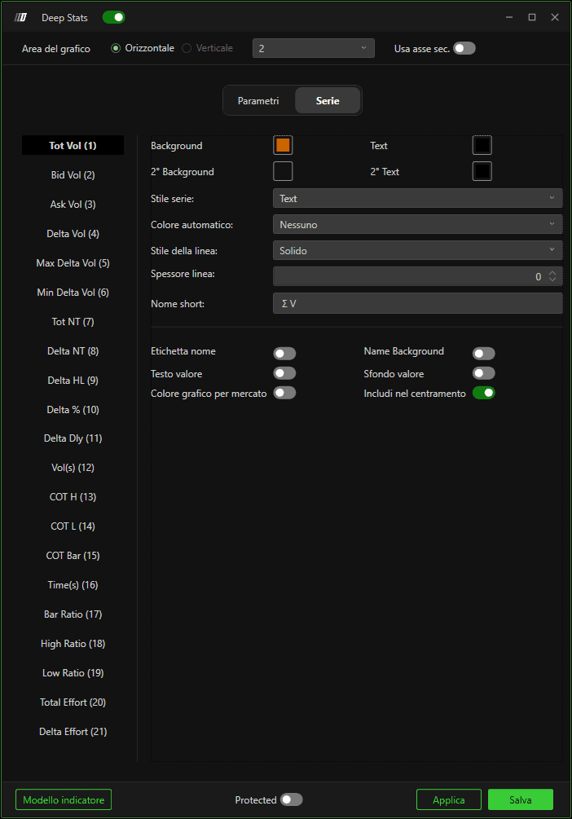Expand the Stile serie dropdown
Image resolution: width=572 pixels, height=819 pixels.
pos(417,199)
